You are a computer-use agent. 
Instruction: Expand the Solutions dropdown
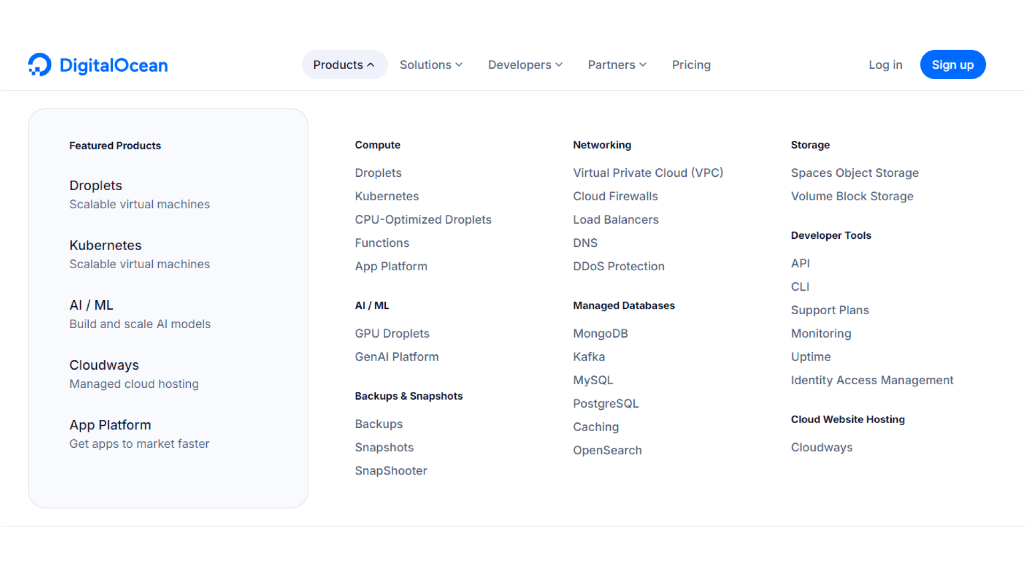431,65
